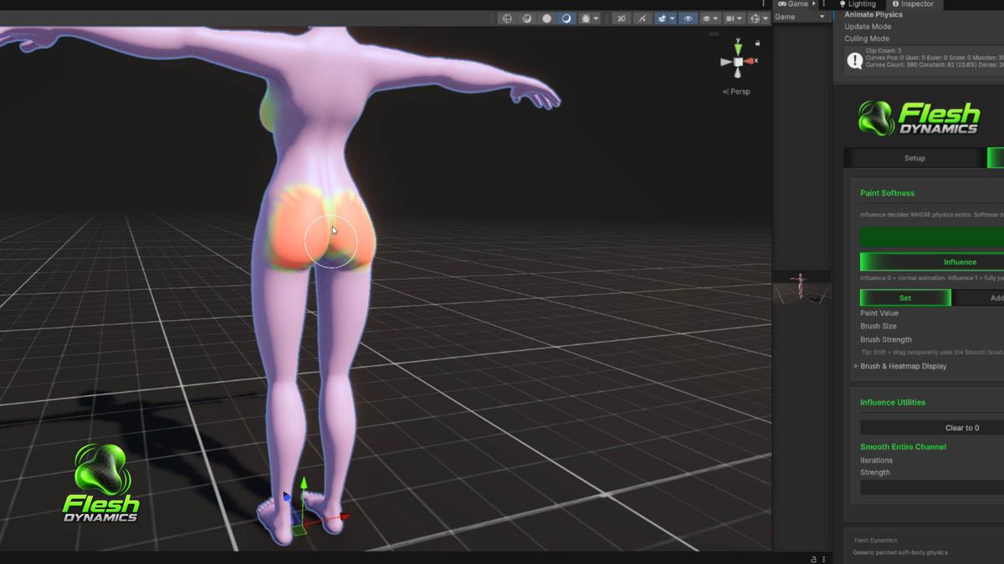Screen dimensions: 1004x564
Task: Open the bottom panel three-dot menu
Action: point(825,559)
